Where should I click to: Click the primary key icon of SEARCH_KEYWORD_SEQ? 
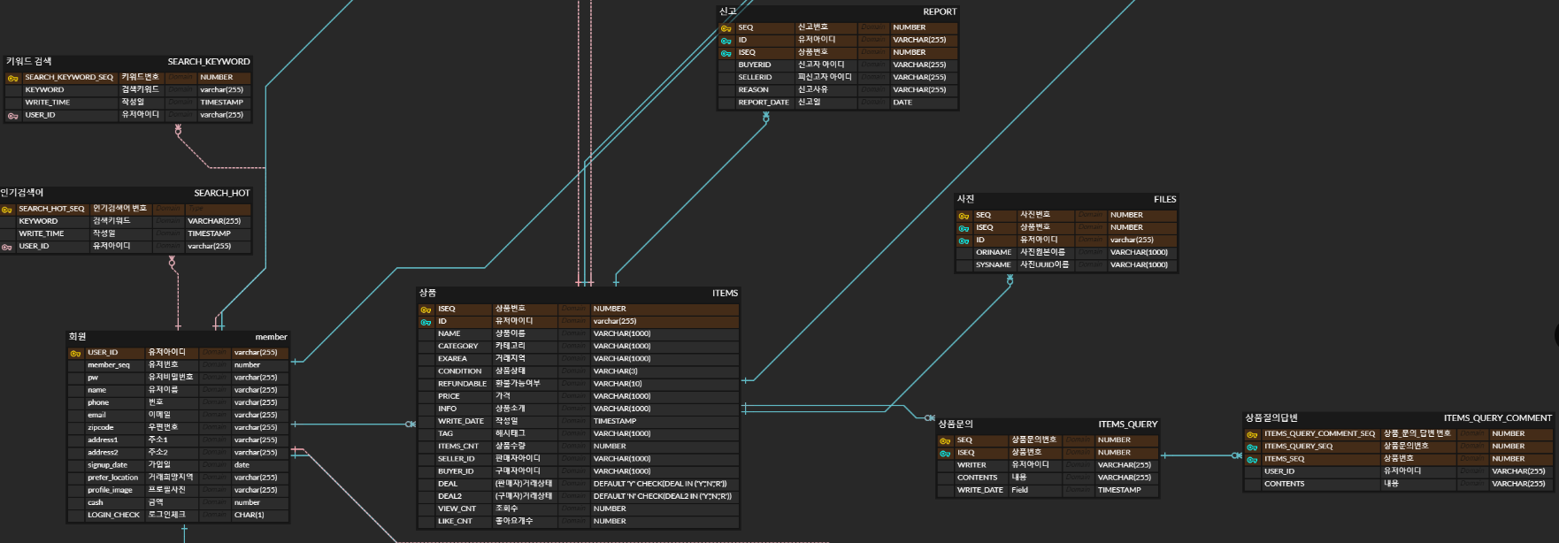tap(12, 78)
